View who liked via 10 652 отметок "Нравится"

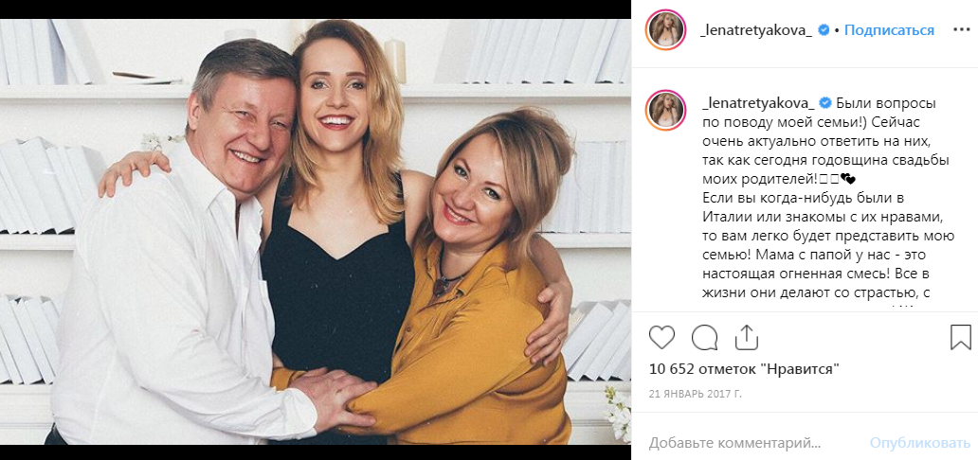pyautogui.click(x=744, y=369)
